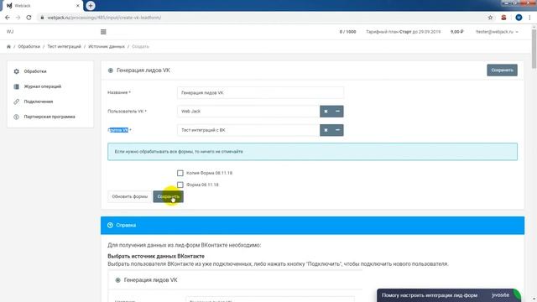This screenshot has height=302, width=537.
Task: Check the Форма 08.11.18 checkbox
Action: point(180,185)
